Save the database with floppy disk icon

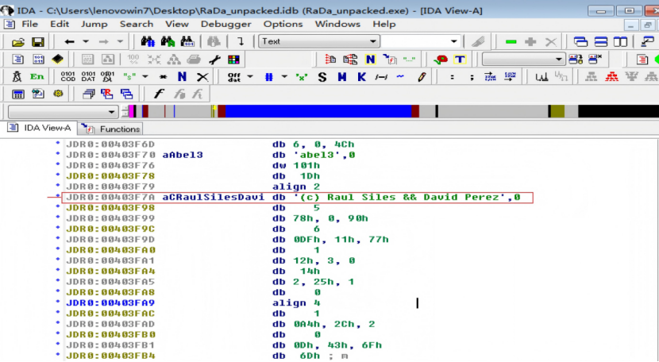coord(38,42)
